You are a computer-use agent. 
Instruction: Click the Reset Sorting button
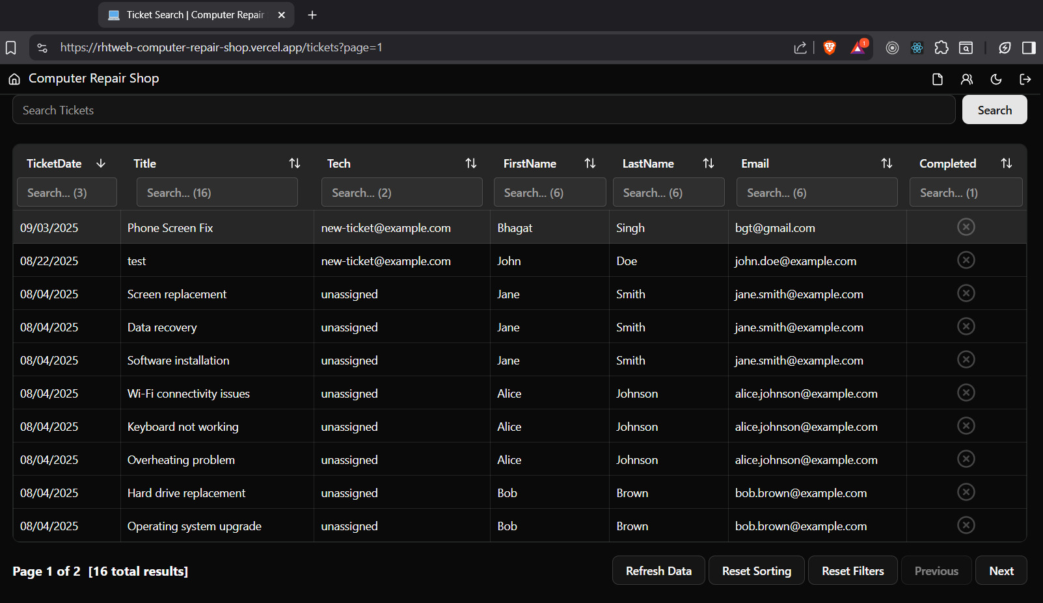tap(757, 571)
